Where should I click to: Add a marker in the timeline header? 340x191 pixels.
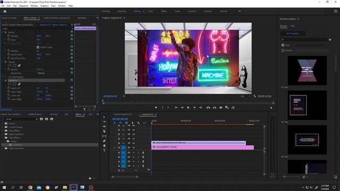tap(132, 123)
